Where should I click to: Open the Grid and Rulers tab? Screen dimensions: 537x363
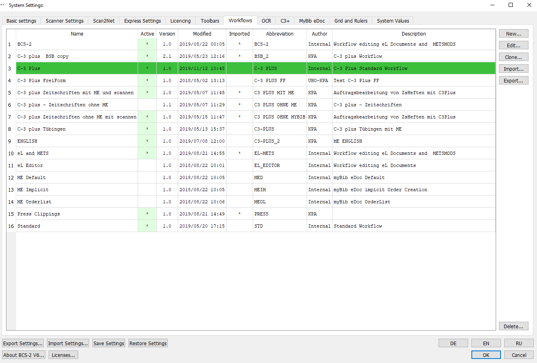(351, 21)
